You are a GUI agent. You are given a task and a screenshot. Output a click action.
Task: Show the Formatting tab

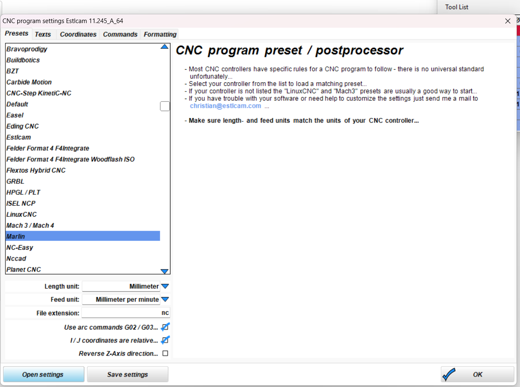coord(160,34)
